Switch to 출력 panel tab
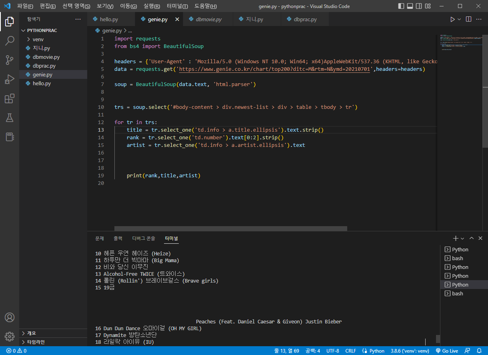Screen dimensions: 488x355 [x=118, y=238]
